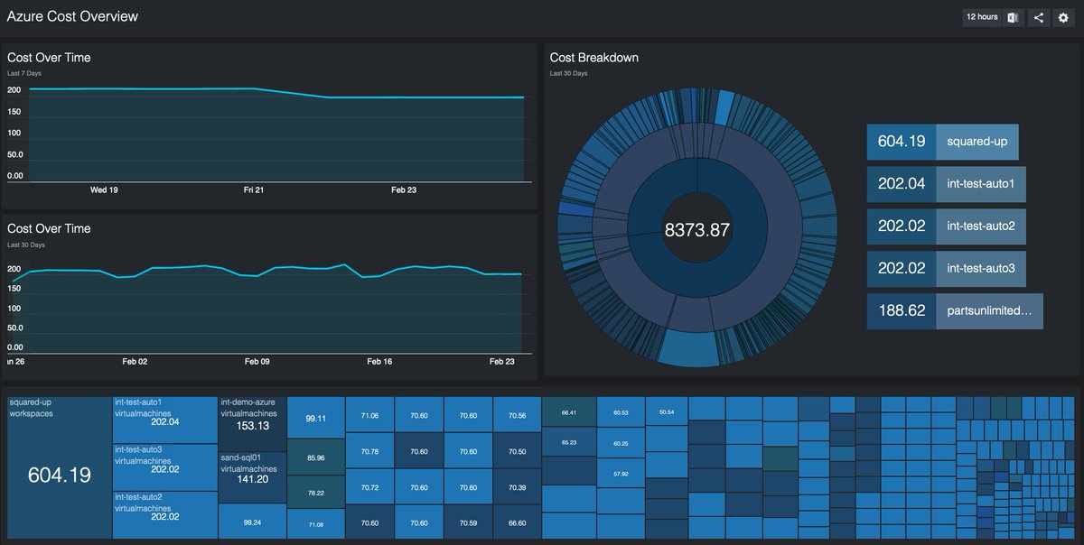This screenshot has height=545, width=1084.
Task: Open the share dashboard icon
Action: point(1038,17)
